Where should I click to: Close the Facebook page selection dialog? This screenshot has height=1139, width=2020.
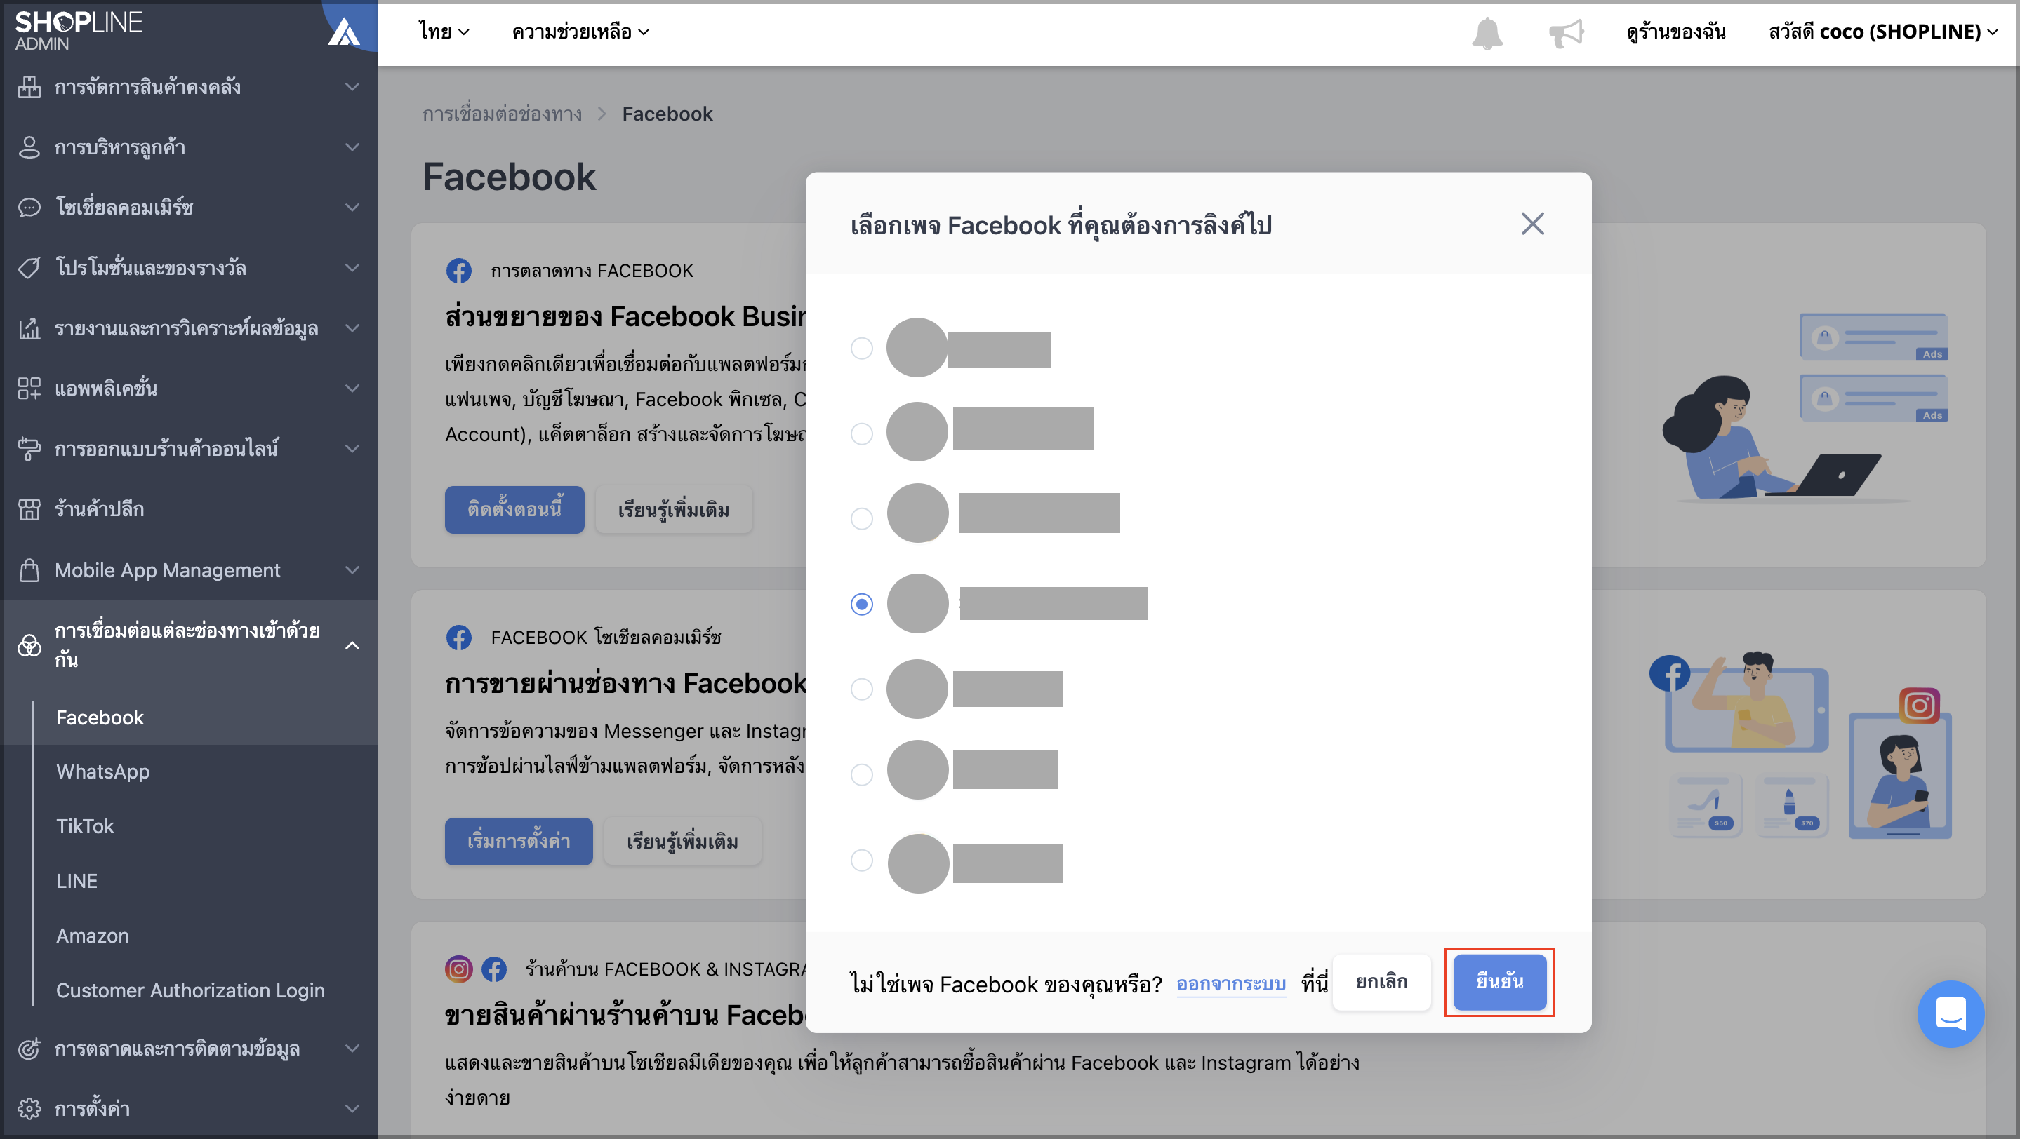click(x=1532, y=224)
